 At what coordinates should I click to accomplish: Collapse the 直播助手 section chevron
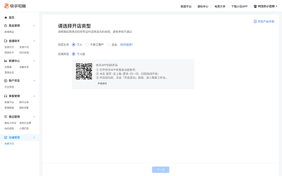pyautogui.click(x=34, y=41)
